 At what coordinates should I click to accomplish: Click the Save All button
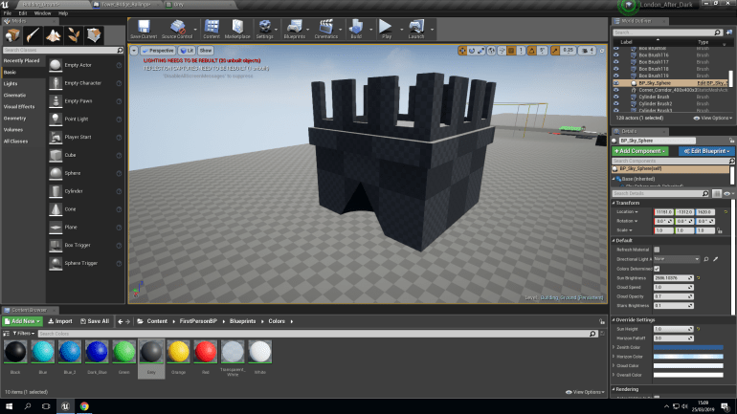[x=95, y=321]
